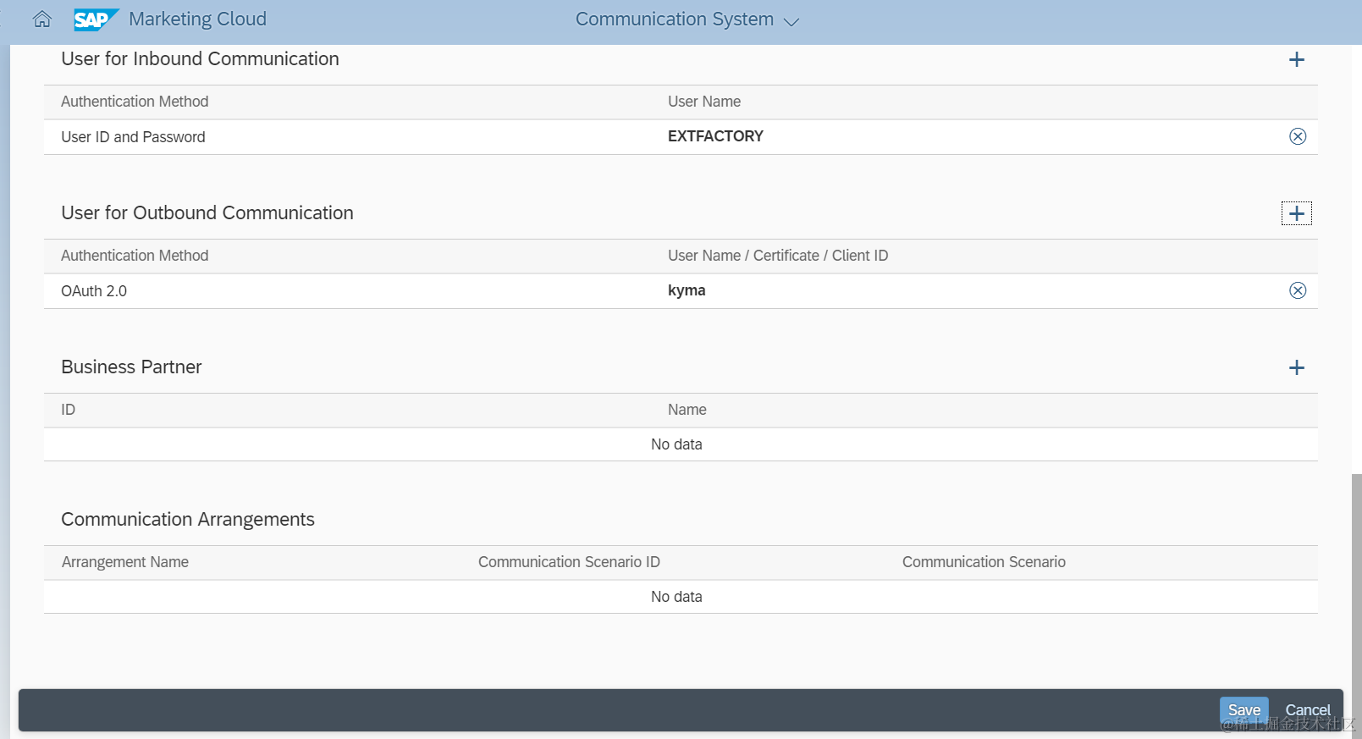Screen dimensions: 1362x739
Task: Go to the Home icon
Action: click(x=42, y=19)
